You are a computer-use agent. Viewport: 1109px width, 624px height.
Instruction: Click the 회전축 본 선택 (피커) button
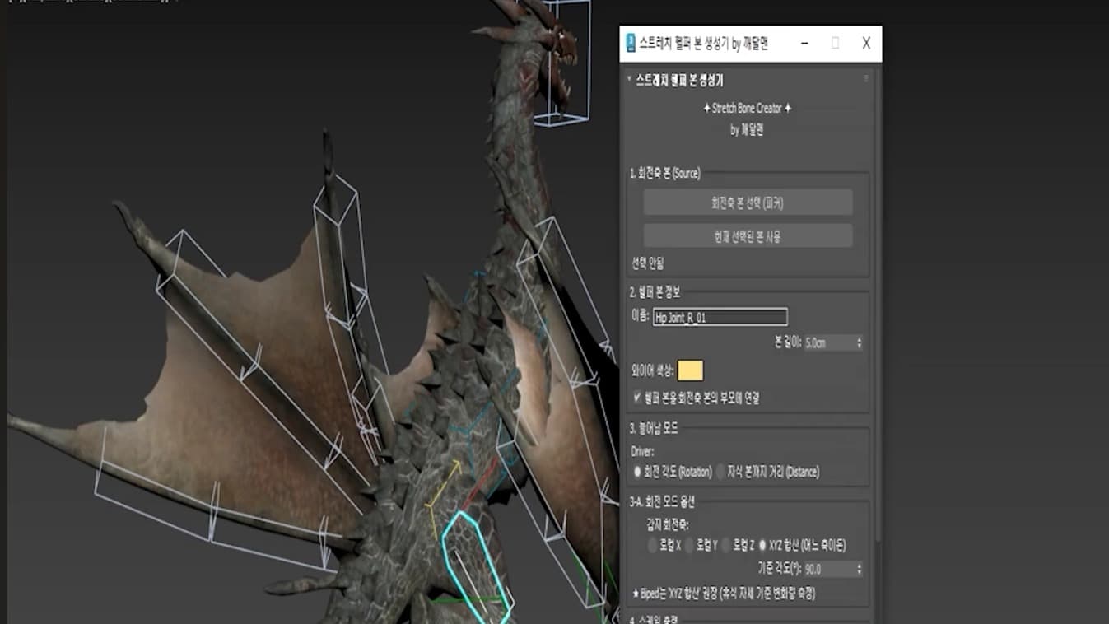[748, 203]
